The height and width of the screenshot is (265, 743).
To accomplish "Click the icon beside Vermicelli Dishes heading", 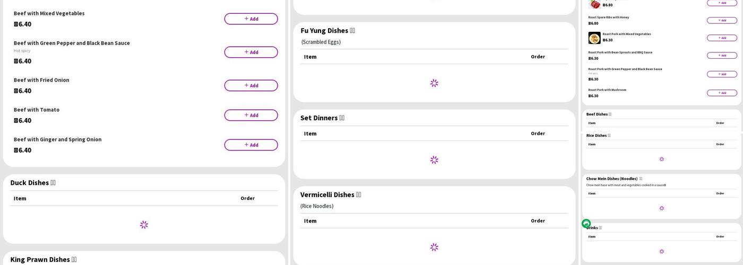I will [359, 195].
